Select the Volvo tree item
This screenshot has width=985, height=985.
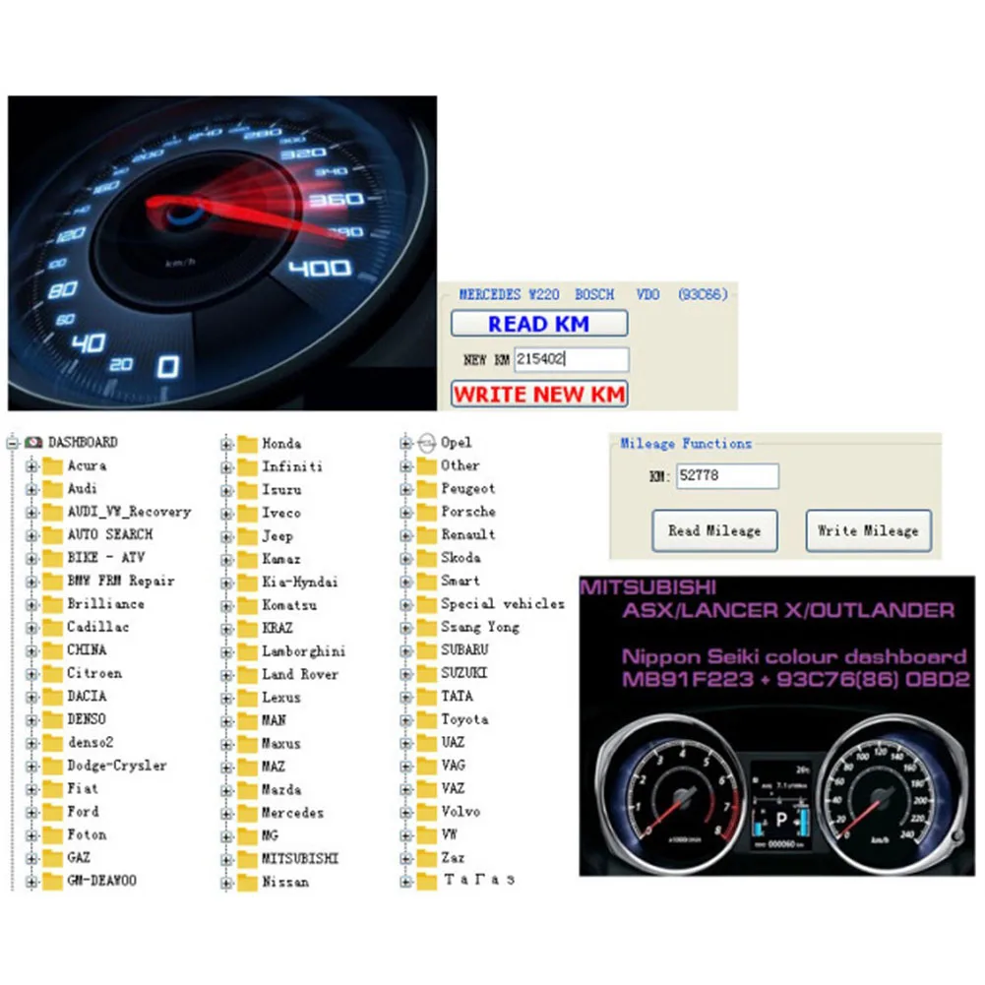461,812
